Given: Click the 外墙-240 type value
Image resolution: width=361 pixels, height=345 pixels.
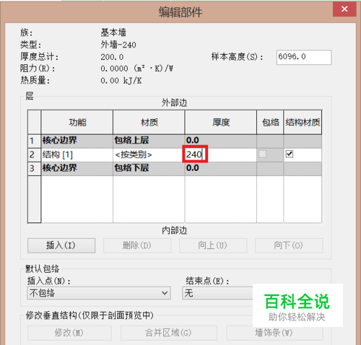Looking at the screenshot, I should pos(118,45).
